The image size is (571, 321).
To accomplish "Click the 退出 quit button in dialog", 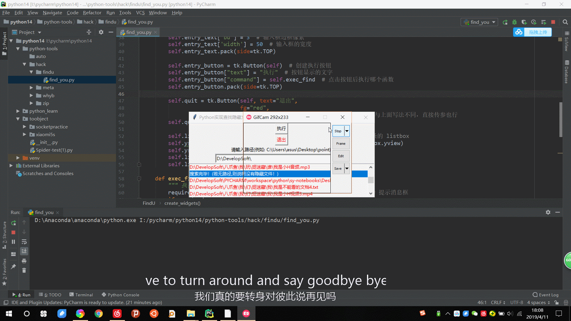I will tap(281, 139).
